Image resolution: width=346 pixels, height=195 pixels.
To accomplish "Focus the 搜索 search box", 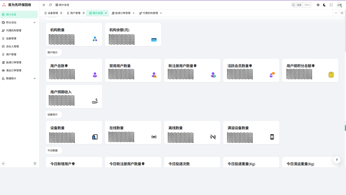I will pos(301,5).
